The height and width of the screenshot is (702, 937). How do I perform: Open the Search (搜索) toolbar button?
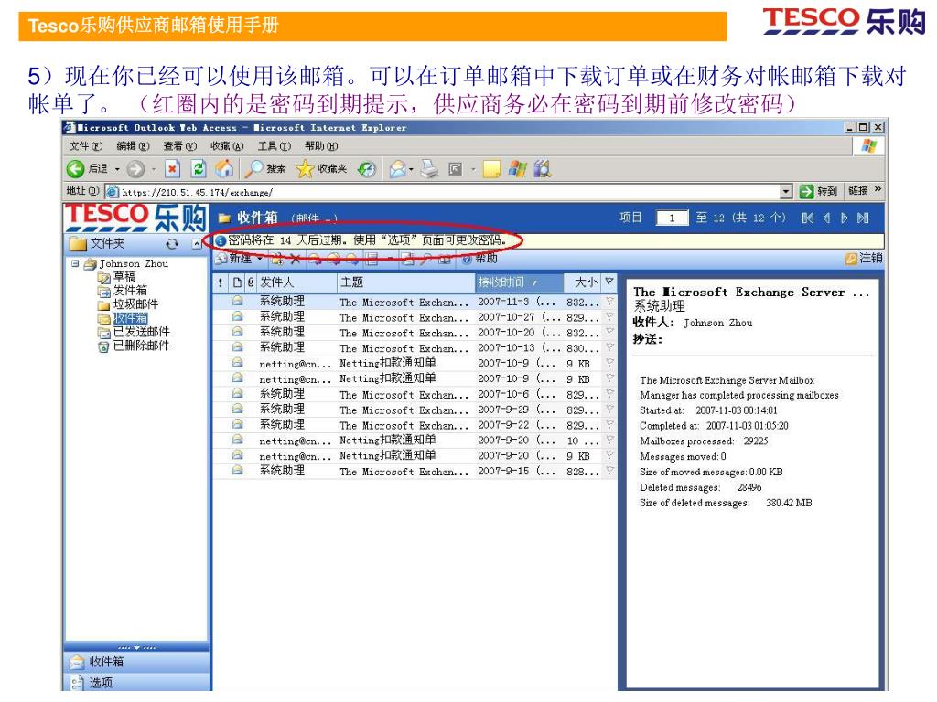point(265,169)
